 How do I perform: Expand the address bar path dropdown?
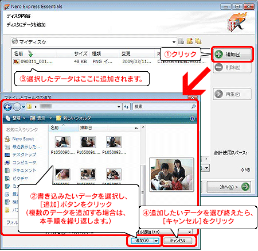click(x=119, y=107)
